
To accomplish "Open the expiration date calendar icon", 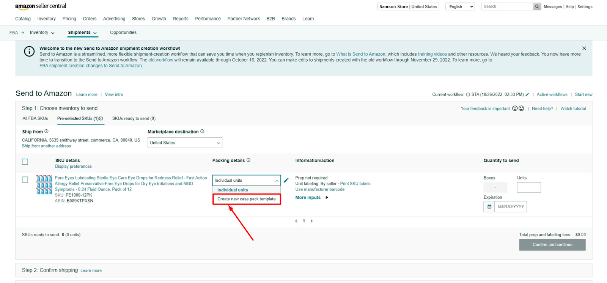I will (489, 207).
